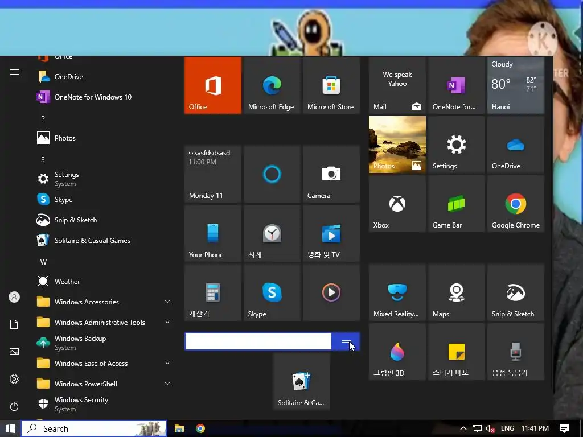
Task: Open the Maps tile
Action: (456, 292)
